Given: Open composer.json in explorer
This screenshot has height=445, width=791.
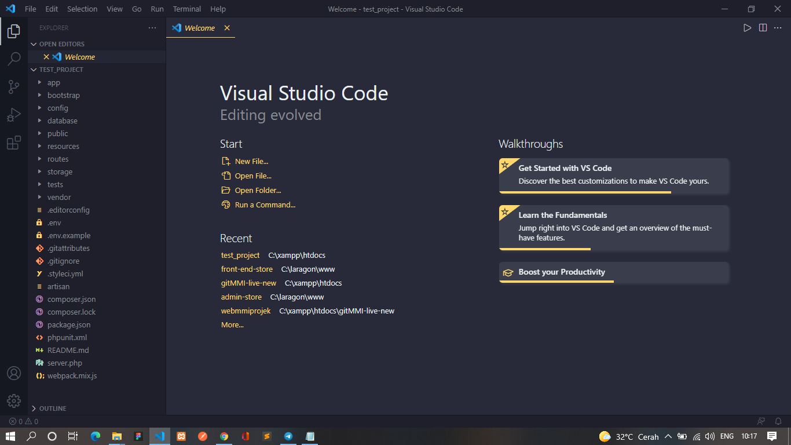Looking at the screenshot, I should 97,299.
